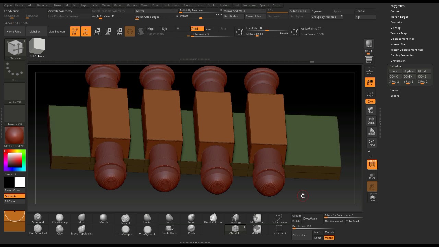This screenshot has width=439, height=247.
Task: Toggle Zadd mode
Action: click(197, 29)
